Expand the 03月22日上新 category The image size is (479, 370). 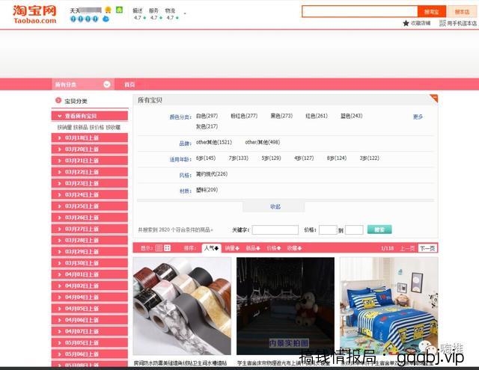pyautogui.click(x=90, y=172)
